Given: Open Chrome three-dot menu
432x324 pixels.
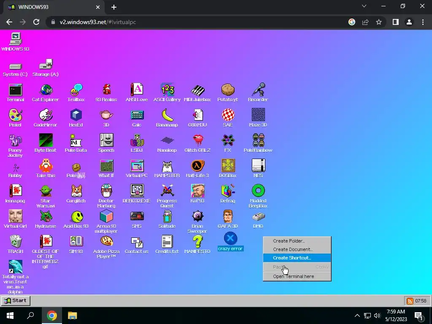Looking at the screenshot, I should point(423,22).
